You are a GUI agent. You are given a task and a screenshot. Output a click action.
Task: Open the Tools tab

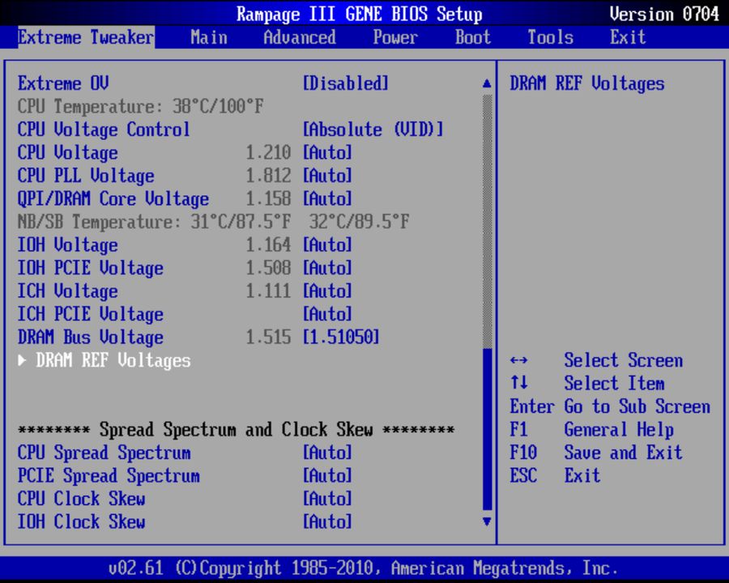tap(551, 37)
